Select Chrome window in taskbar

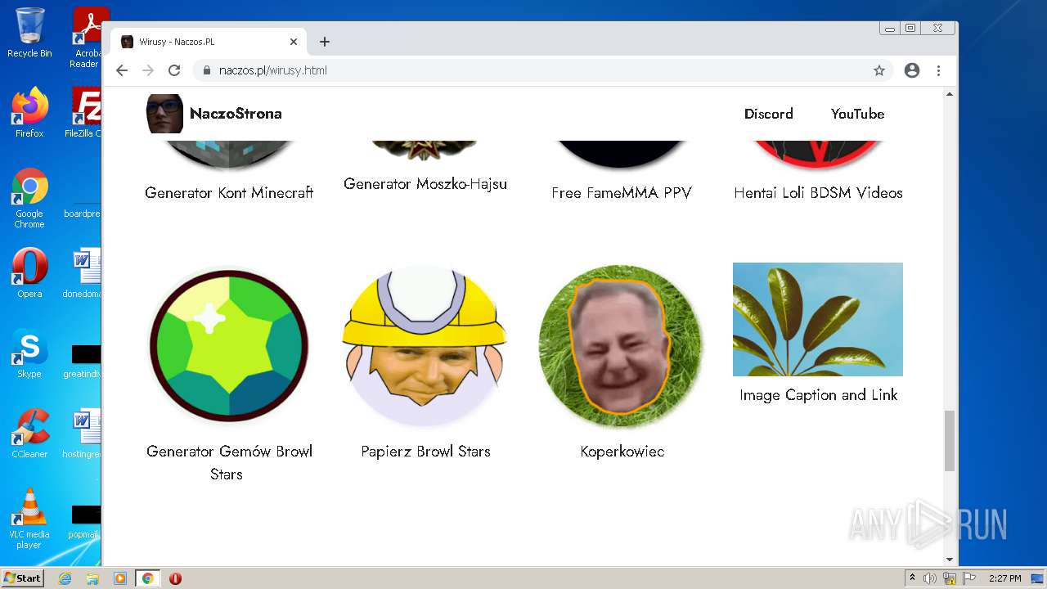pos(147,578)
